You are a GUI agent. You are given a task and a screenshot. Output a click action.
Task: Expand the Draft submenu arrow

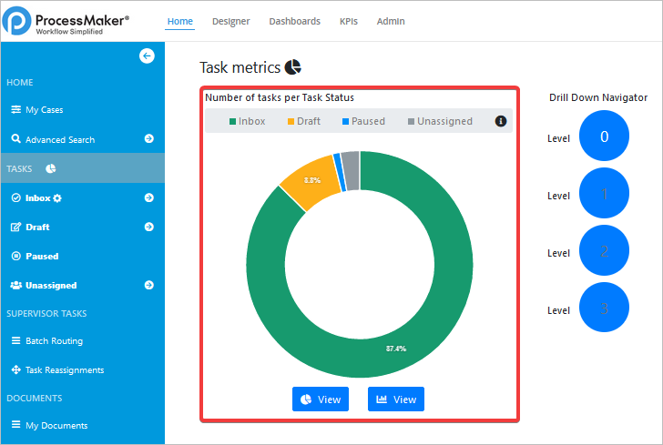click(148, 227)
